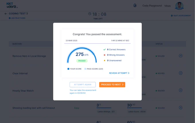195x123 pixels.
Task: Click the chevron after Review Attempt
Action: click(129, 73)
